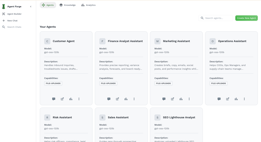261x142 pixels.
Task: Select the SEO Lighthouse Analyst title
Action: coord(179,117)
